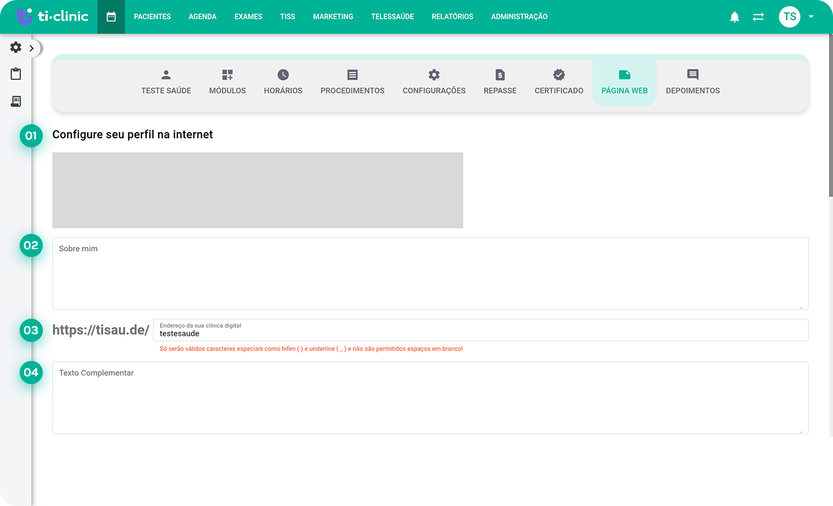Click the gray profile image placeholder

click(258, 190)
